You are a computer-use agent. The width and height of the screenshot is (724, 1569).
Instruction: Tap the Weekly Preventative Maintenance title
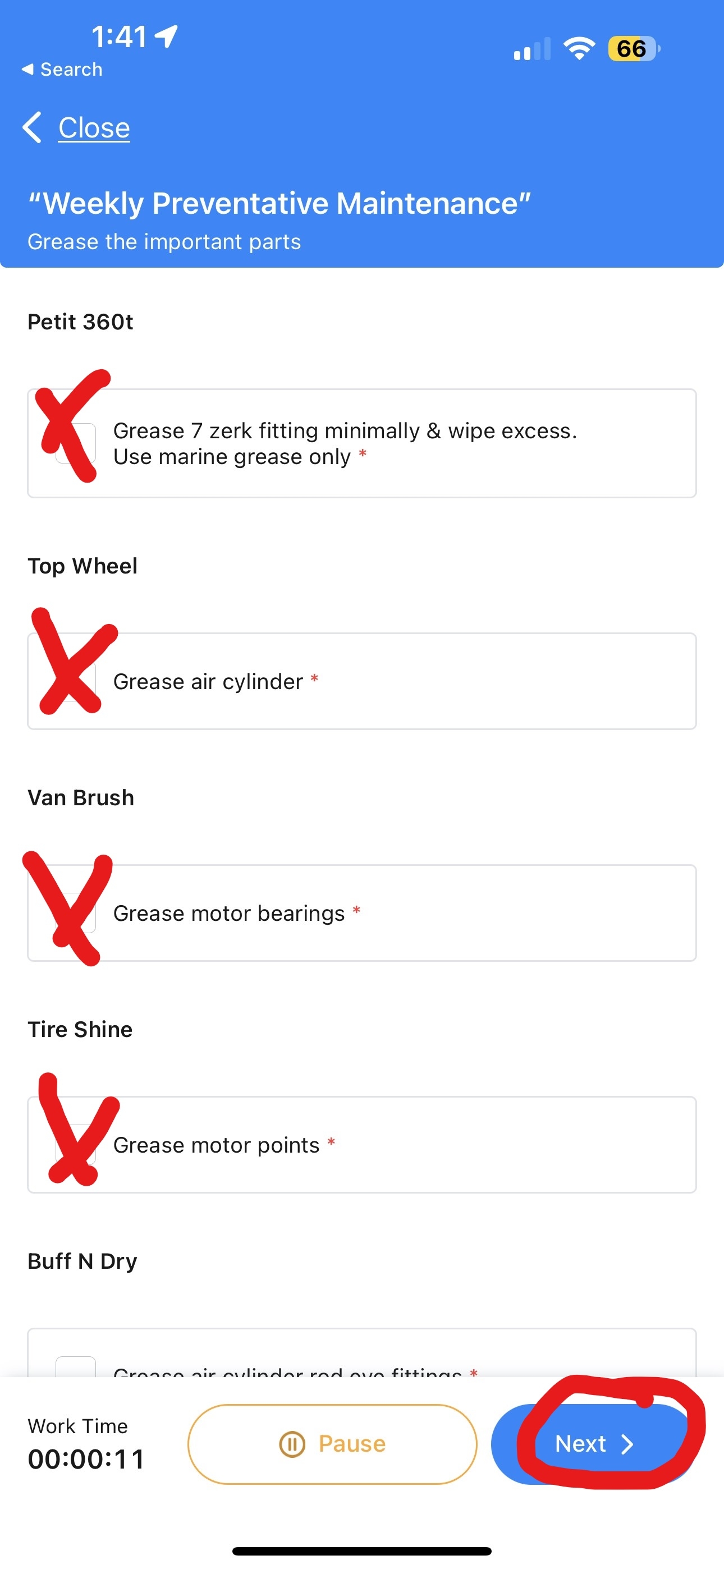[x=279, y=204]
